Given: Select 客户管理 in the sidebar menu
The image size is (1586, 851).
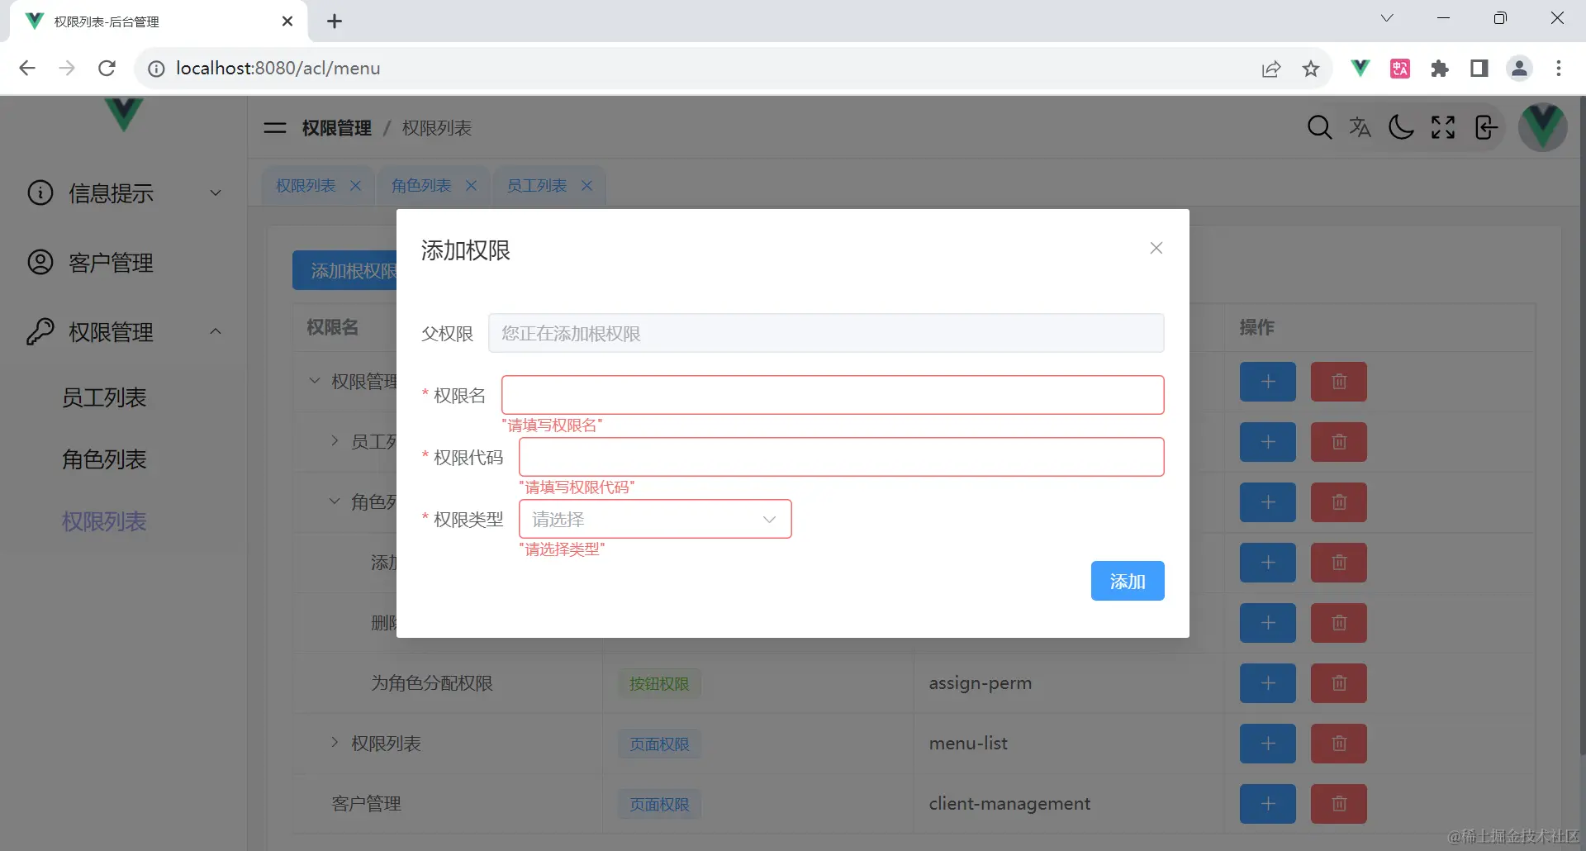Looking at the screenshot, I should click(x=111, y=263).
